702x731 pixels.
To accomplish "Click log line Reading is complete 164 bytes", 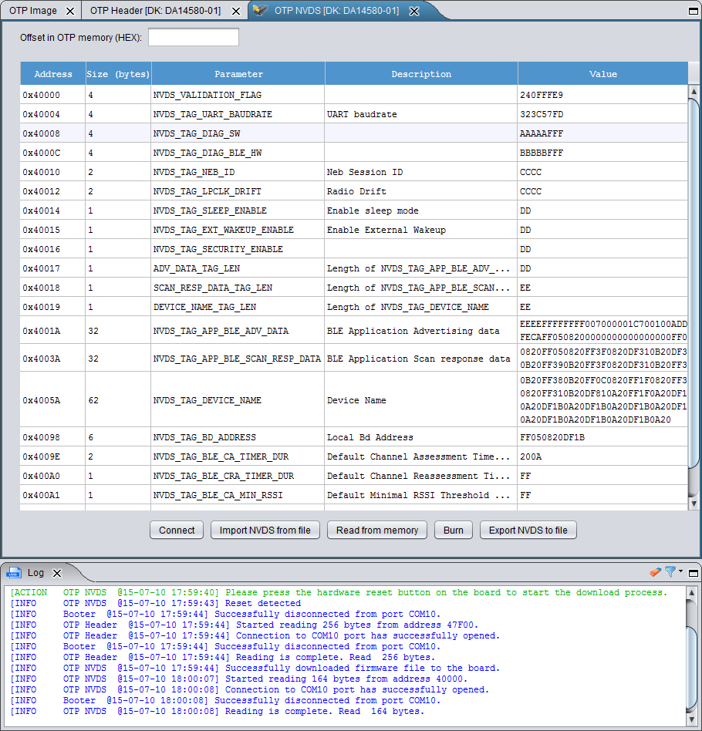I will click(x=218, y=712).
